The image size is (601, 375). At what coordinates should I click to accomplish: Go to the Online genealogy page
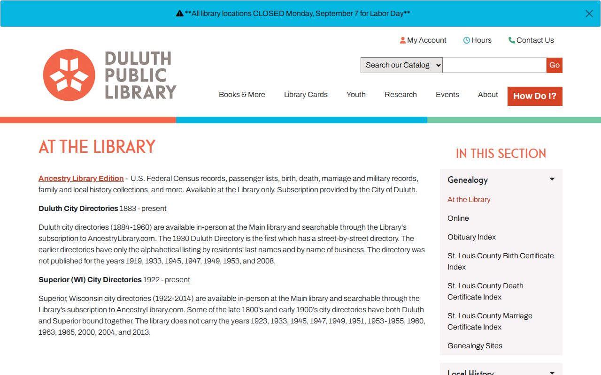tap(458, 218)
